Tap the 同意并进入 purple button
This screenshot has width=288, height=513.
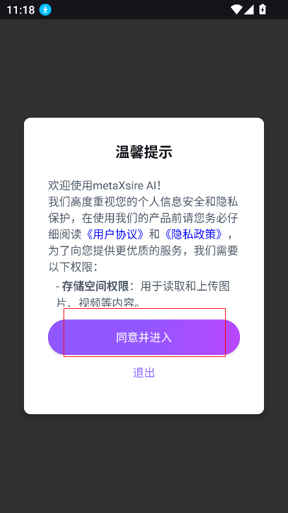(144, 337)
